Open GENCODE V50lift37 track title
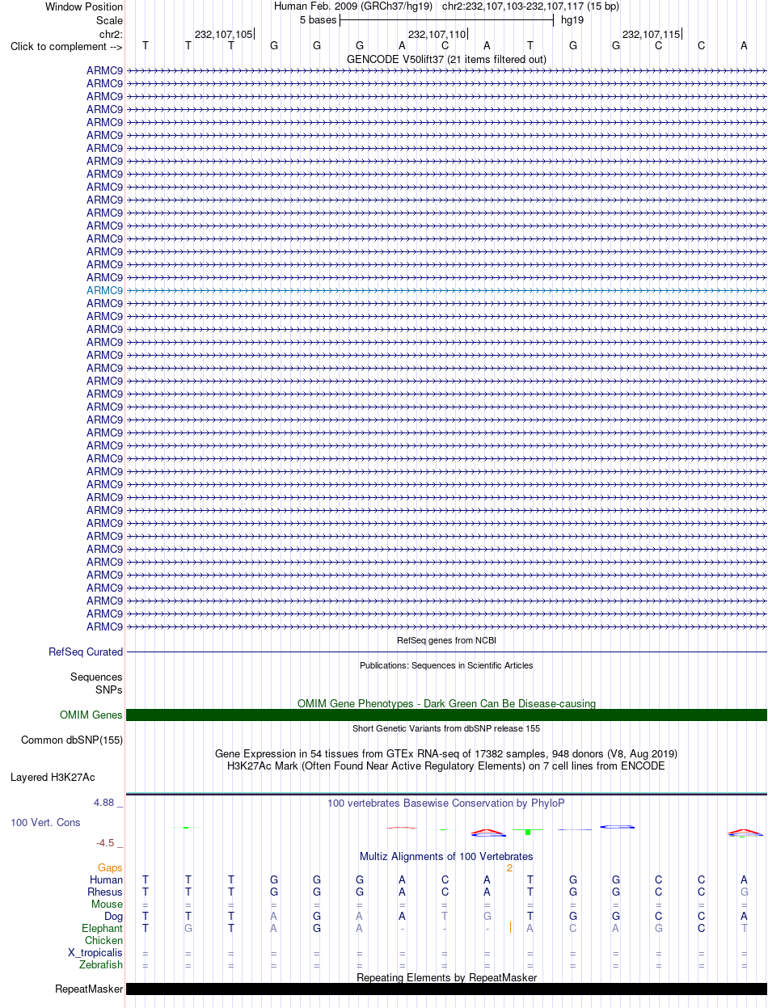Viewport: 768px width, 1008px height. pos(446,59)
